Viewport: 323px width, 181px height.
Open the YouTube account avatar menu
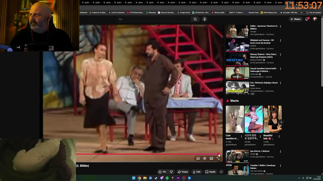pos(315,19)
